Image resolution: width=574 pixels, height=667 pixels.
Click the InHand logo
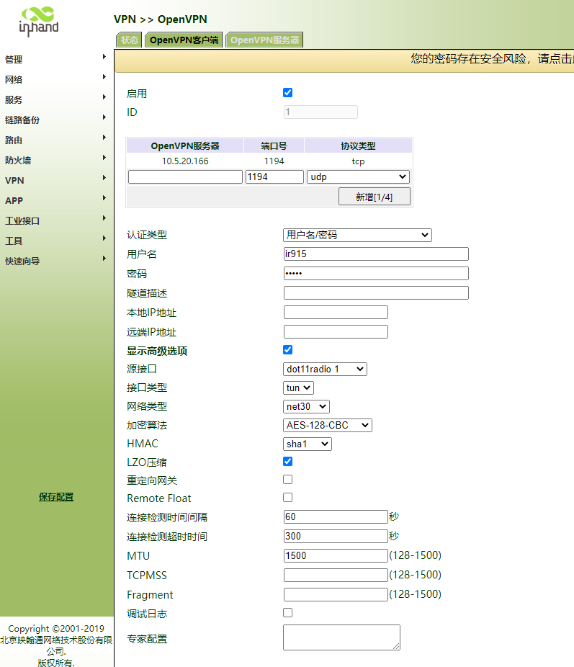[x=39, y=21]
